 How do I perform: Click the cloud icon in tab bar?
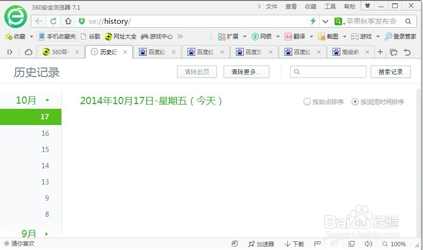(29, 52)
